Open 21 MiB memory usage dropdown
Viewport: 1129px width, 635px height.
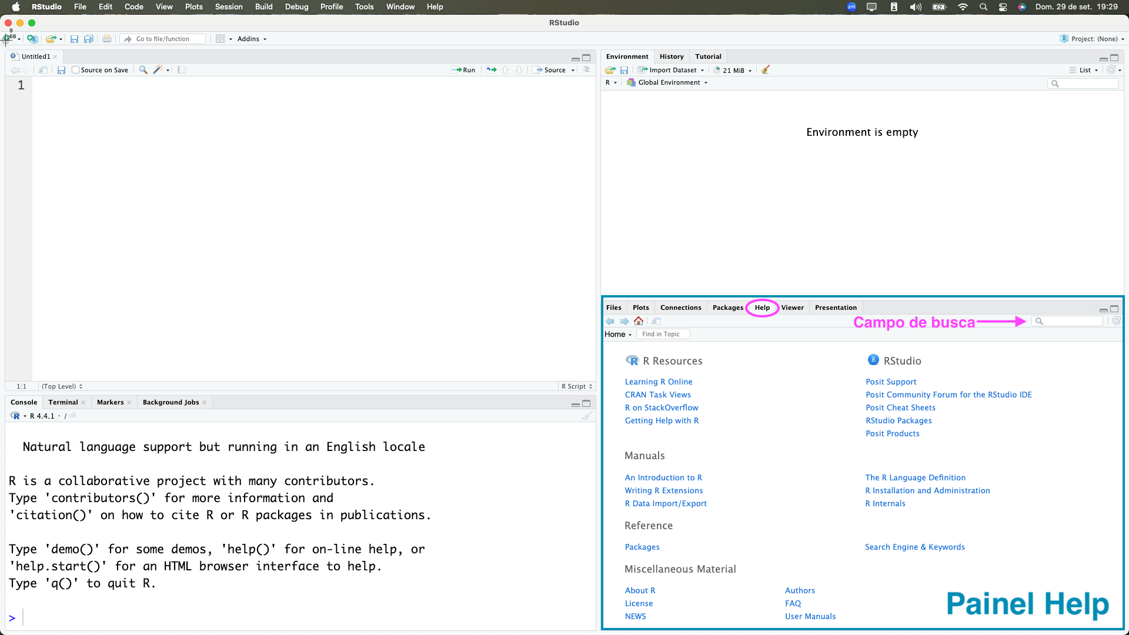(x=733, y=70)
